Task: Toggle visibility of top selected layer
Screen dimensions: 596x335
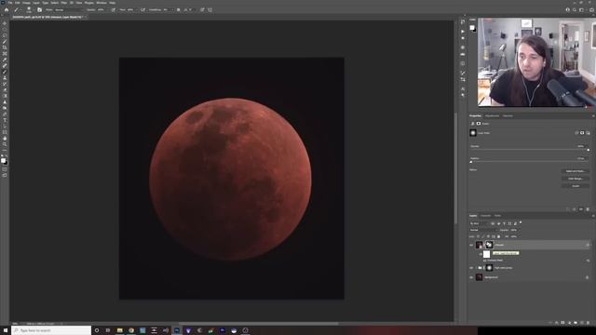Action: pyautogui.click(x=471, y=245)
